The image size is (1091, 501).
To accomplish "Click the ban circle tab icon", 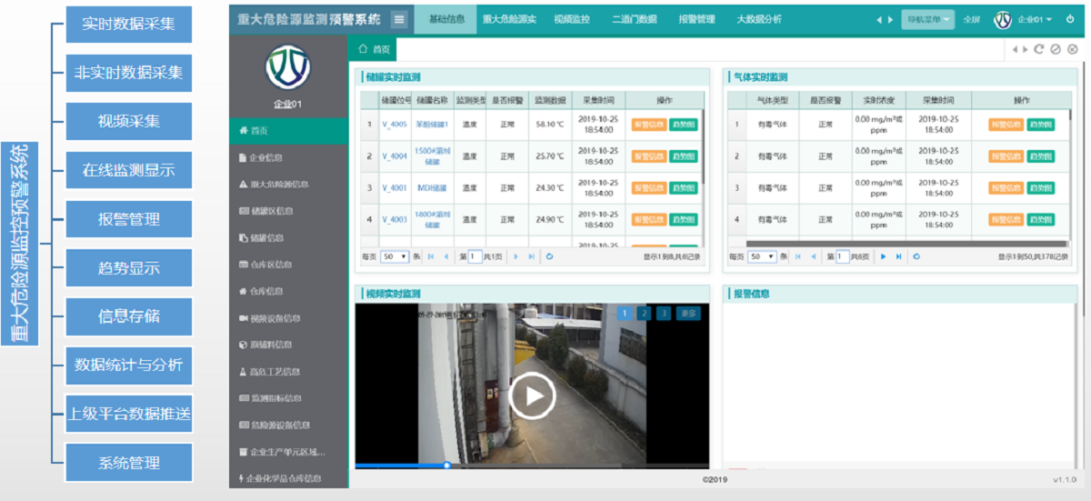I will [1056, 50].
